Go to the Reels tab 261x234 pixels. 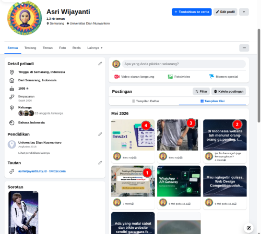click(x=77, y=48)
